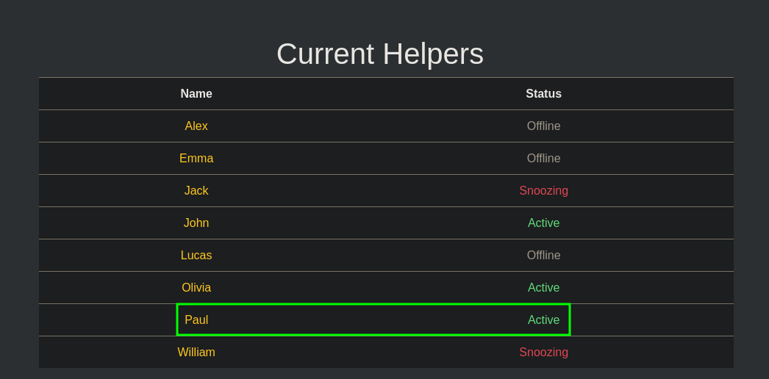Click Emma's Offline status
The width and height of the screenshot is (769, 379).
coord(543,158)
